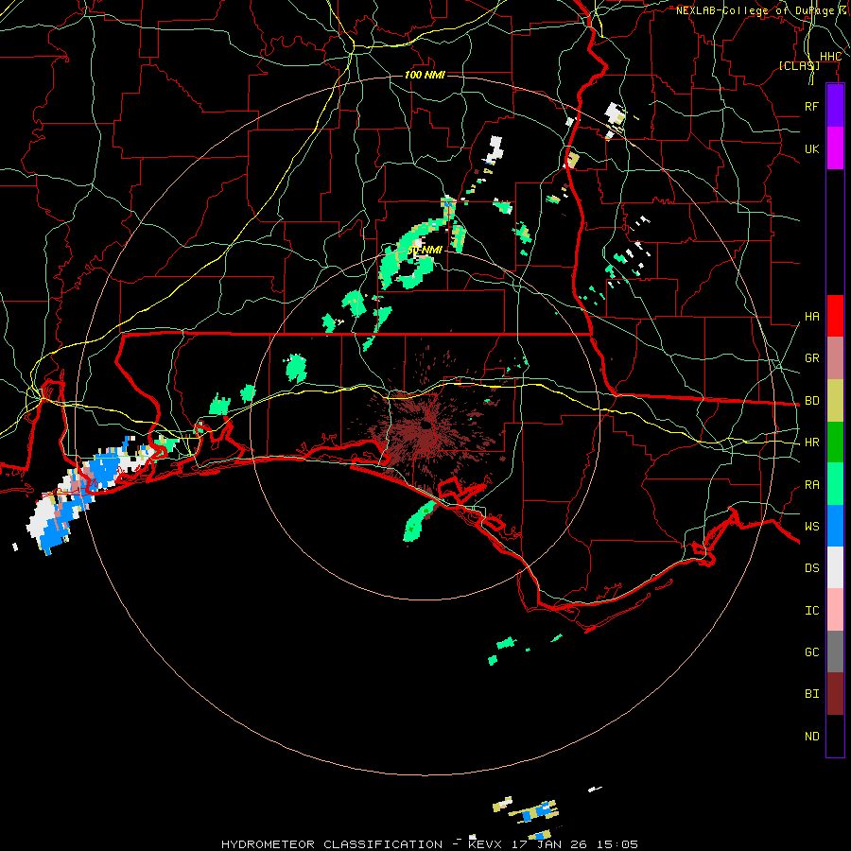
Task: Click the 50 NMI range ring label
Action: point(425,250)
